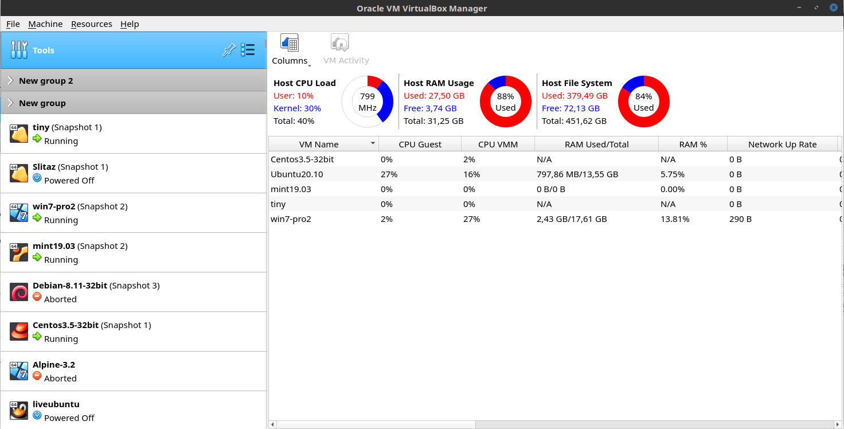Image resolution: width=844 pixels, height=429 pixels.
Task: Click 'Used: 27,50 GB' RAM text
Action: [x=434, y=96]
